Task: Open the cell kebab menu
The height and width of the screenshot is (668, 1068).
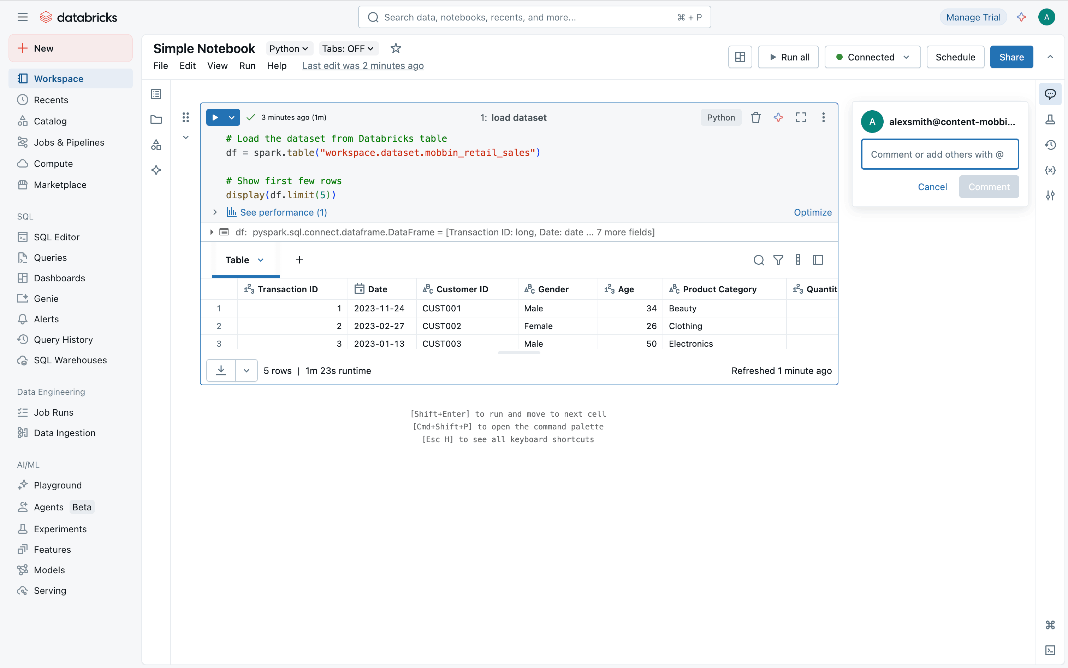Action: tap(823, 117)
